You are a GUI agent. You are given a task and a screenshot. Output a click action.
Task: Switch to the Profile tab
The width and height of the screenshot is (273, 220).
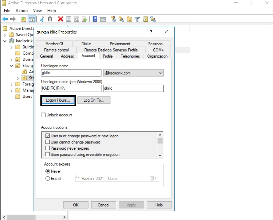(x=107, y=56)
